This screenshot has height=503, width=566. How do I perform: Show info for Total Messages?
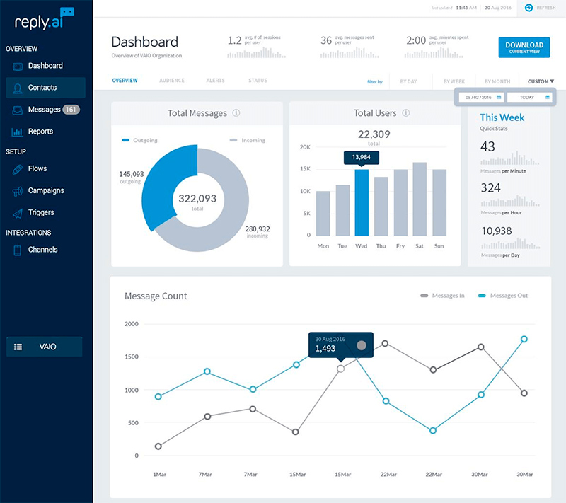click(236, 113)
